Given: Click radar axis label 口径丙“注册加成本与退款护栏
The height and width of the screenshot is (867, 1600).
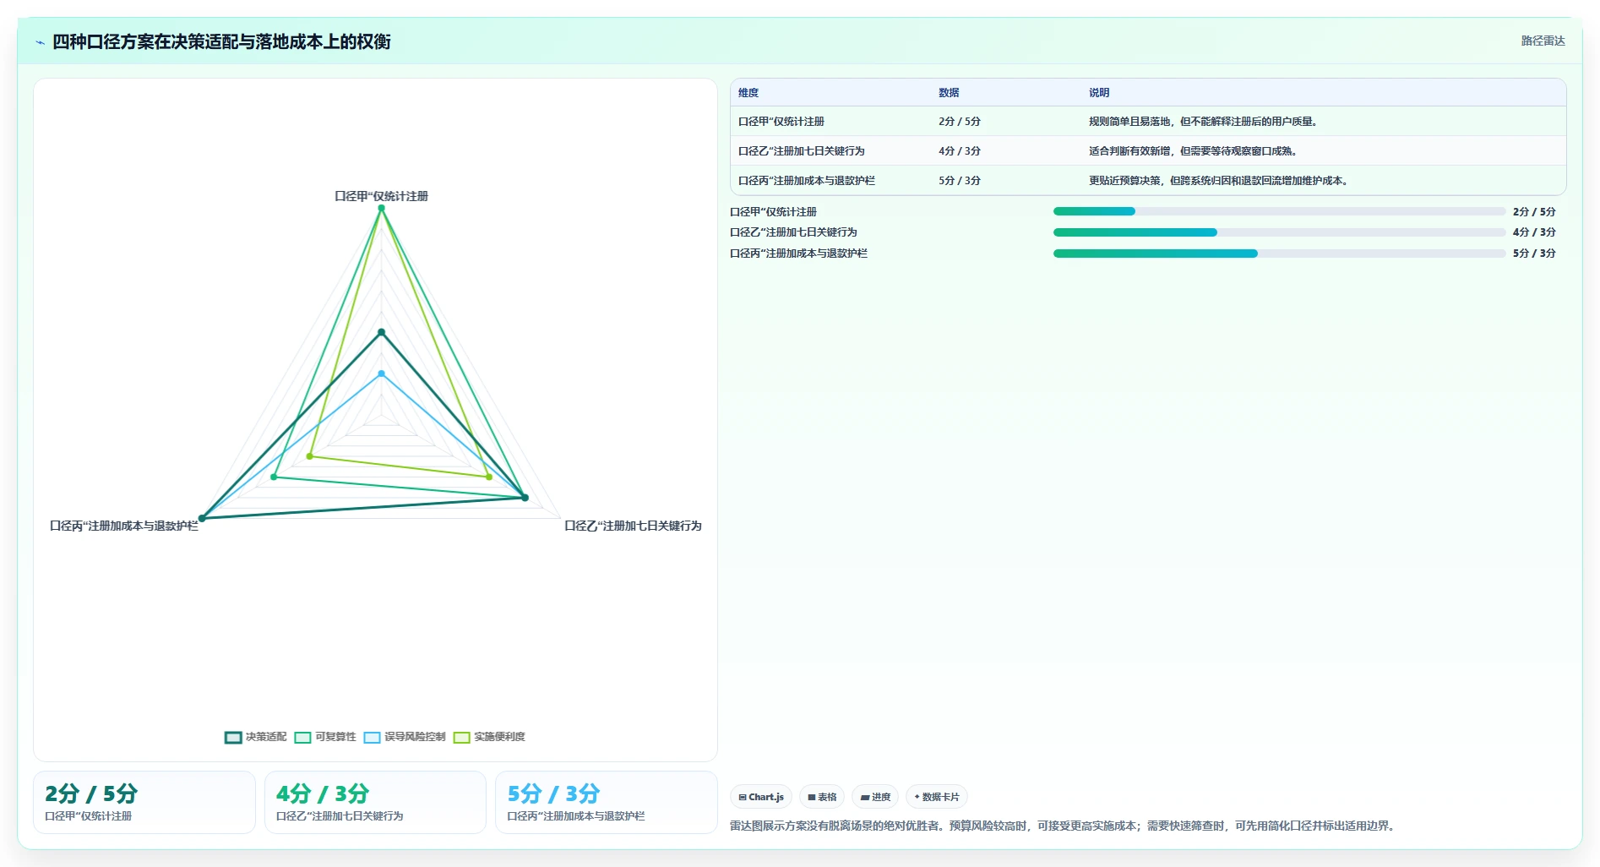Looking at the screenshot, I should [124, 526].
